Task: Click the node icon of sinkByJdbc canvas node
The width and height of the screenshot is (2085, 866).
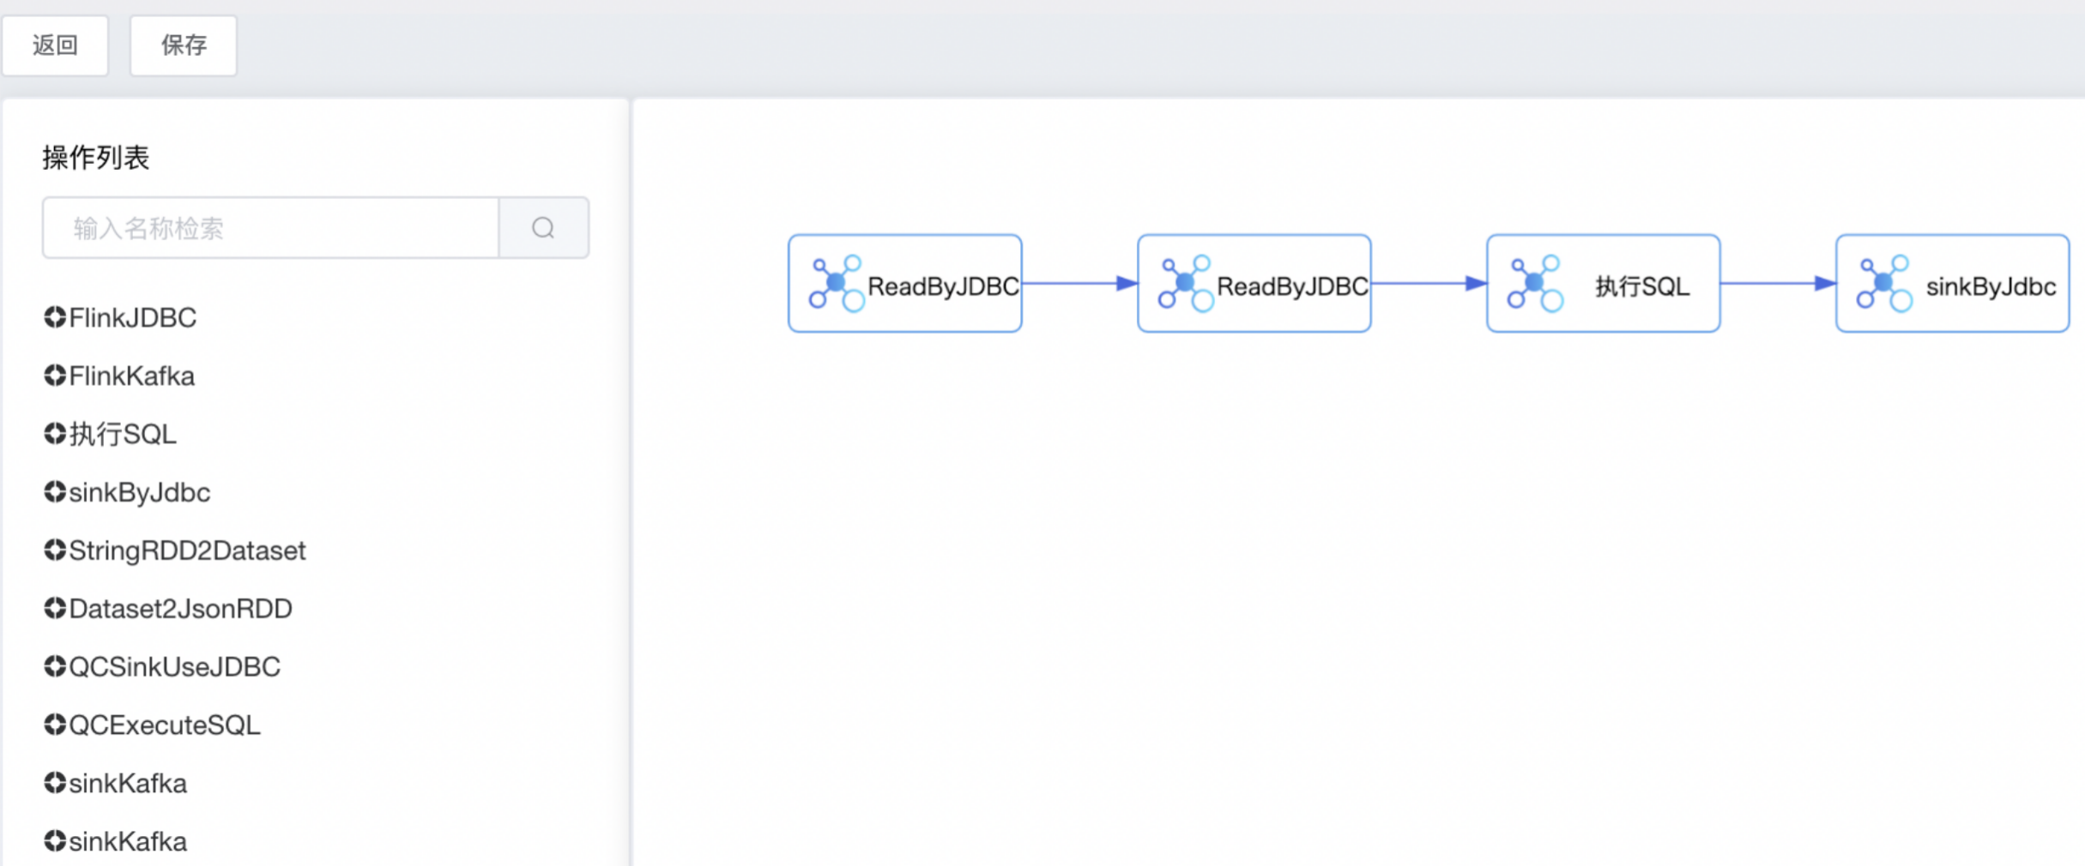Action: (1885, 284)
